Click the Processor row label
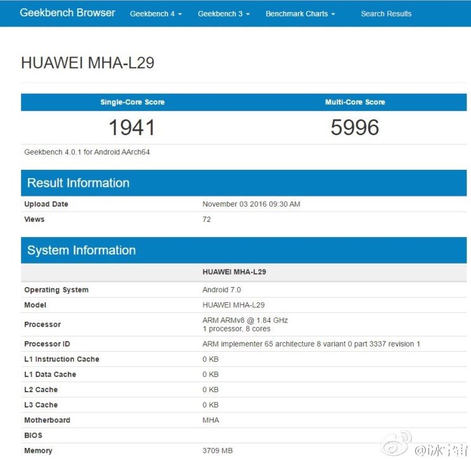Image resolution: width=471 pixels, height=460 pixels. [x=42, y=324]
